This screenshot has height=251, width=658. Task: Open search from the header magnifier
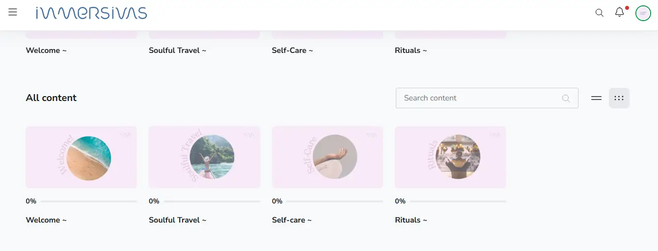click(x=599, y=13)
